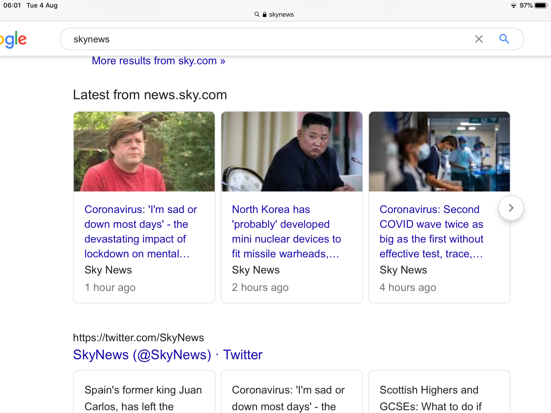Image resolution: width=551 pixels, height=413 pixels.
Task: Tap the Kim Jong-un article thumbnail
Action: tap(292, 151)
